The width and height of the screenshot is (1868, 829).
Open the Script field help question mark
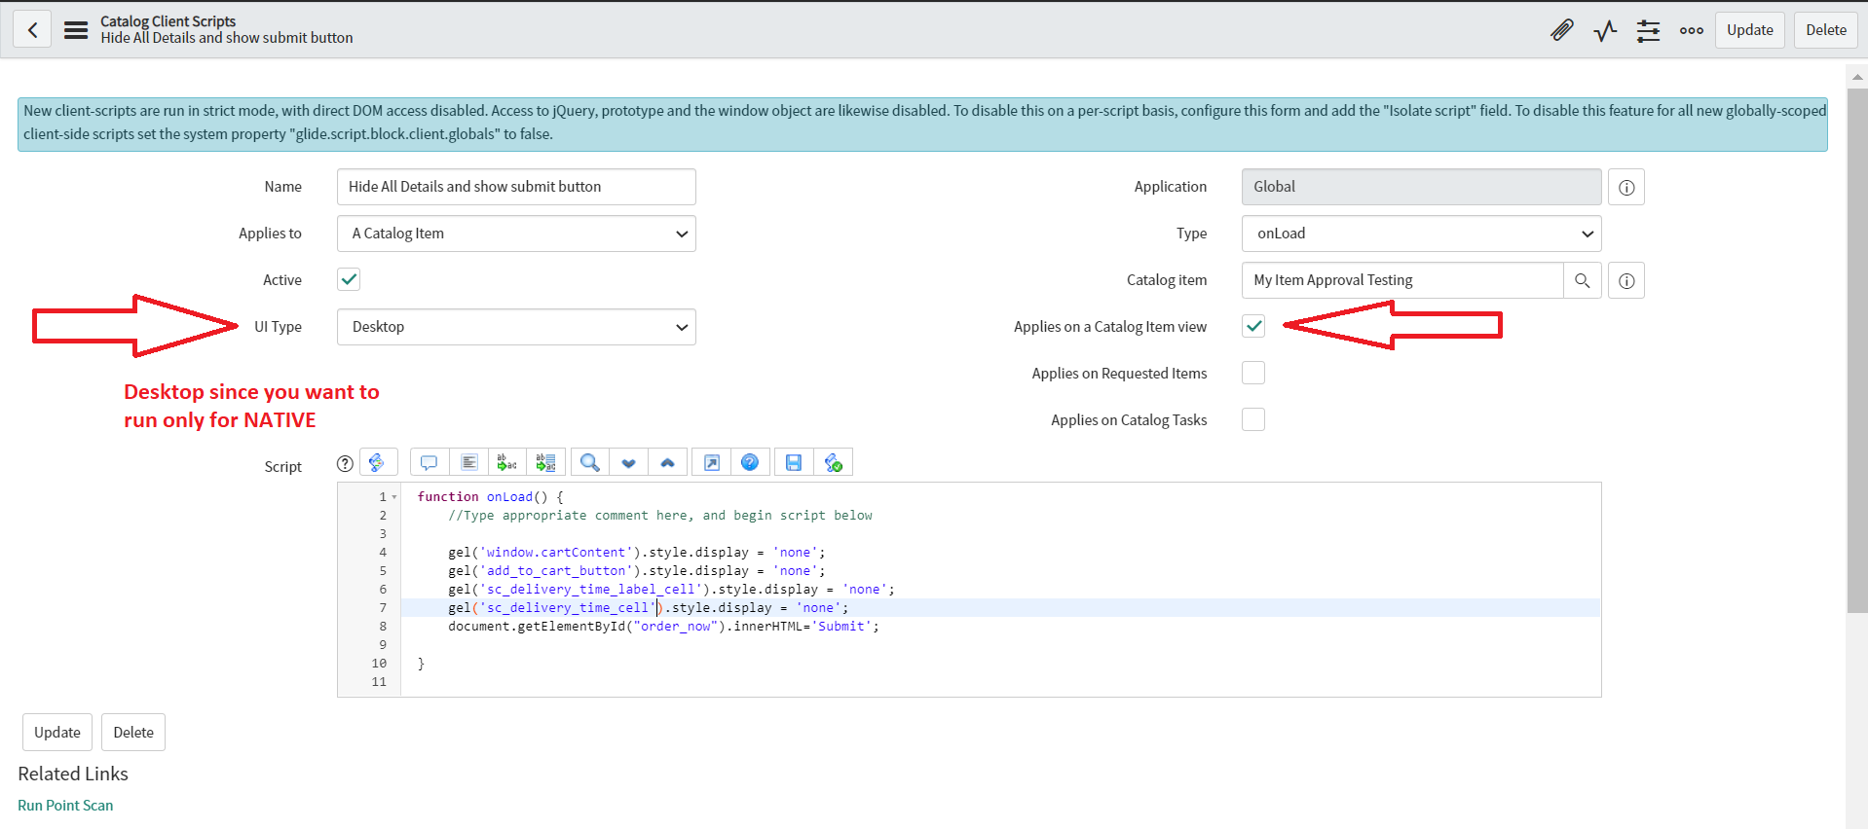(x=345, y=464)
